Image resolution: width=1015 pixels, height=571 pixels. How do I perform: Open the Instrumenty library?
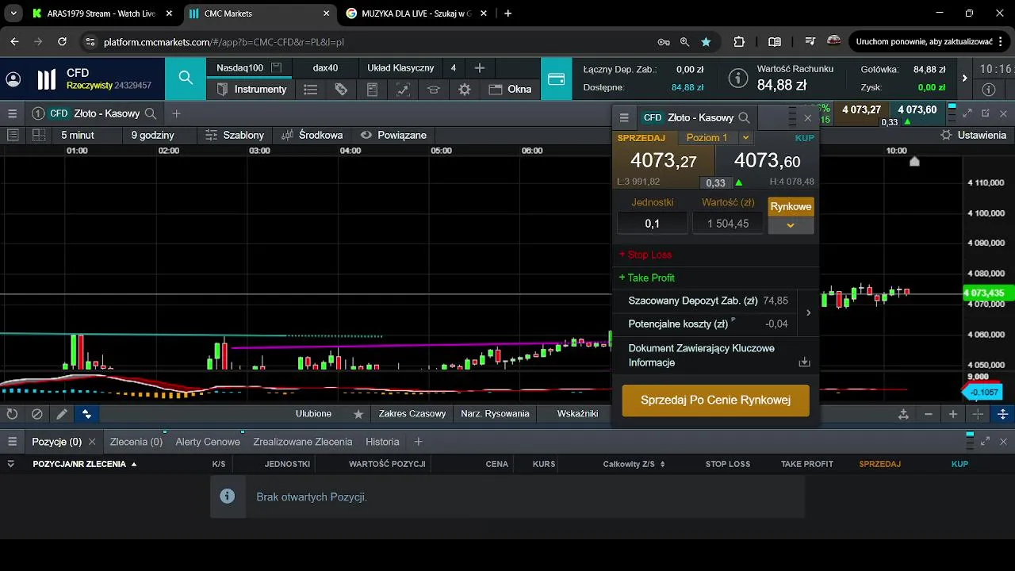coord(251,89)
